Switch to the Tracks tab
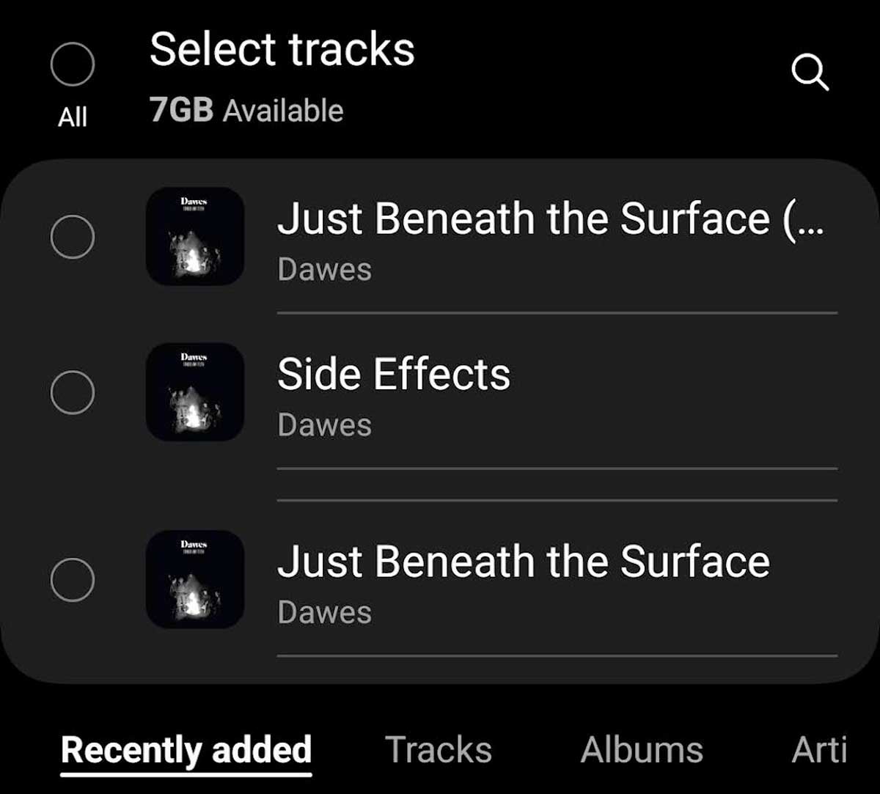Image resolution: width=880 pixels, height=794 pixels. coord(439,749)
